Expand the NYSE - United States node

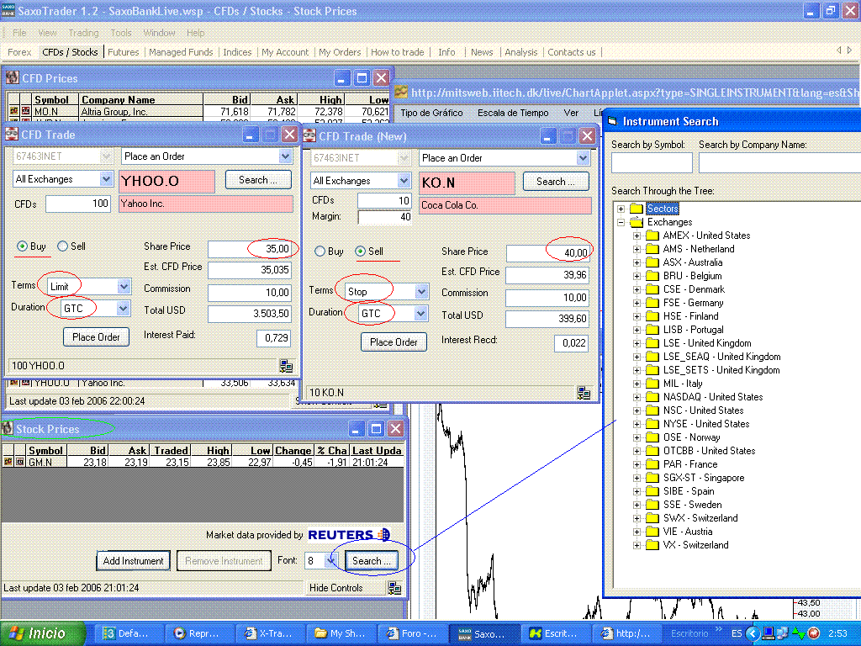[x=637, y=424]
